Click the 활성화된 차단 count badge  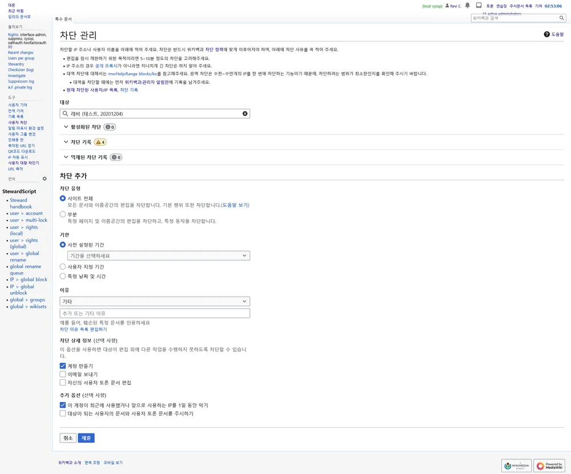click(x=110, y=127)
